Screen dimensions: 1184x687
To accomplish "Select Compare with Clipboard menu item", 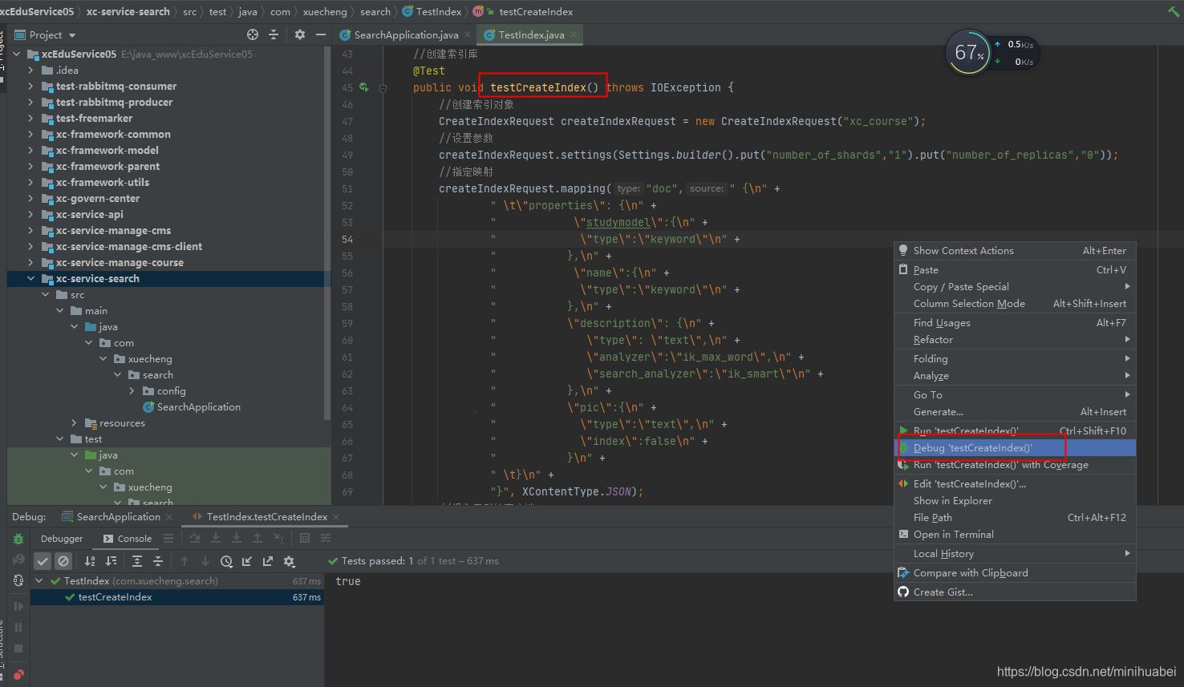I will click(1015, 573).
